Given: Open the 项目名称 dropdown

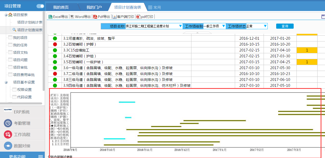Looking at the screenshot, I should tap(180, 26).
